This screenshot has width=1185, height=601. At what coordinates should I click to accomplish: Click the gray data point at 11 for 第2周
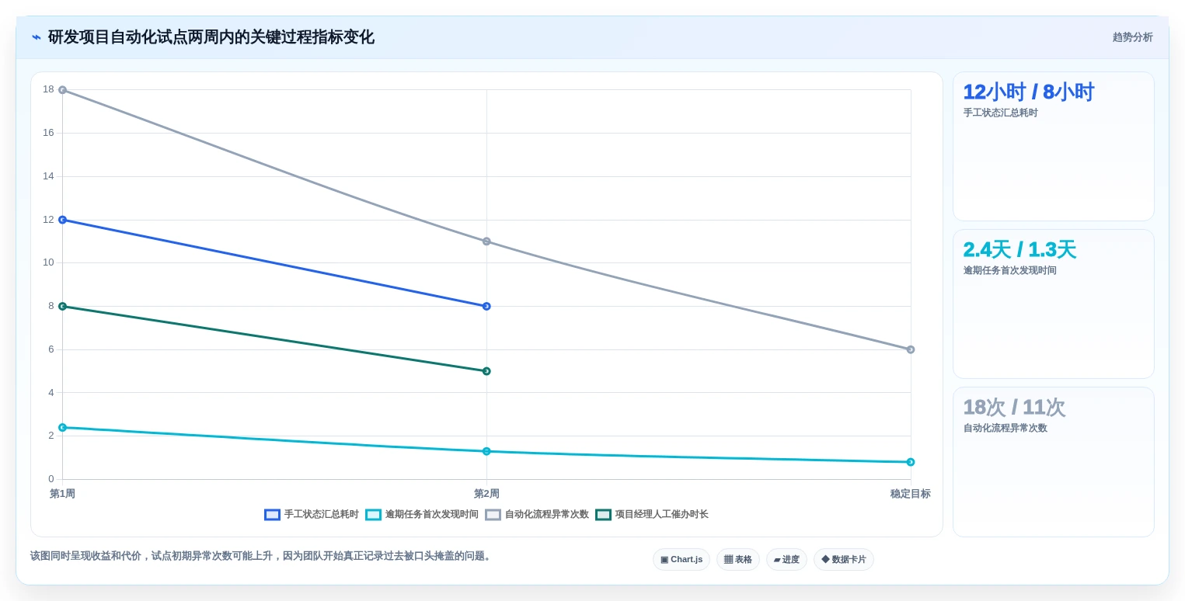tap(486, 241)
